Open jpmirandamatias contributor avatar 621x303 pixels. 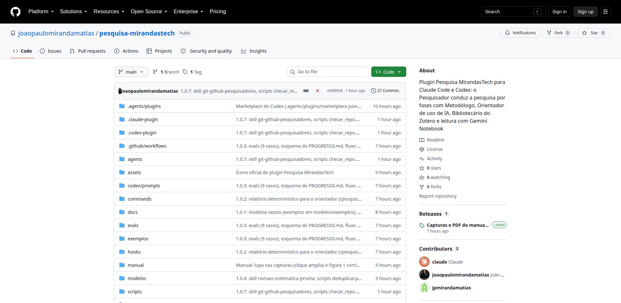tap(424, 287)
